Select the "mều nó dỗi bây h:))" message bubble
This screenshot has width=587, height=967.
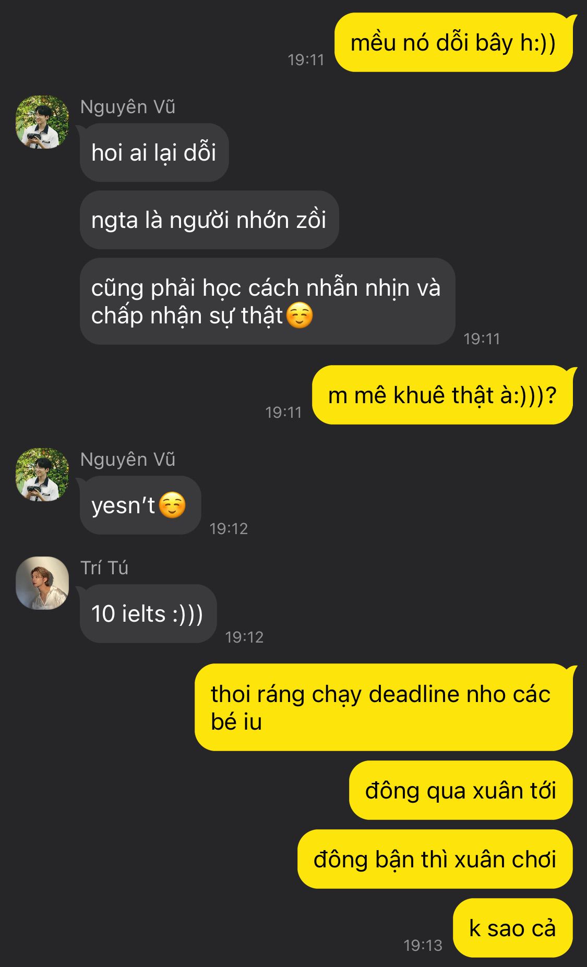(453, 42)
